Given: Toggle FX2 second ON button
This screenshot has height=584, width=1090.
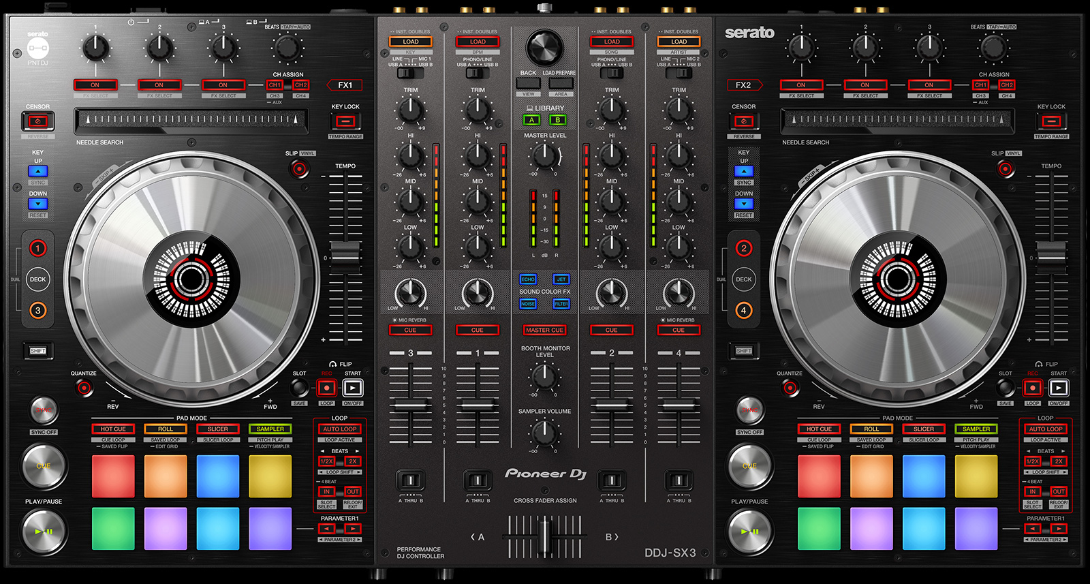Looking at the screenshot, I should tap(865, 85).
